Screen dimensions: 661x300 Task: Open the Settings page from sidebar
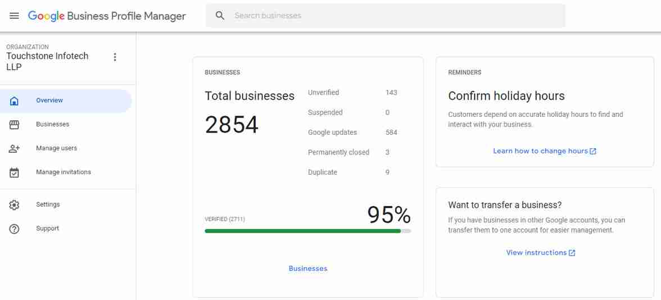[48, 205]
